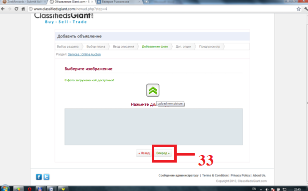308x191 pixels.
Task: Click the speaker volume icon in the tray
Action: pos(267,190)
